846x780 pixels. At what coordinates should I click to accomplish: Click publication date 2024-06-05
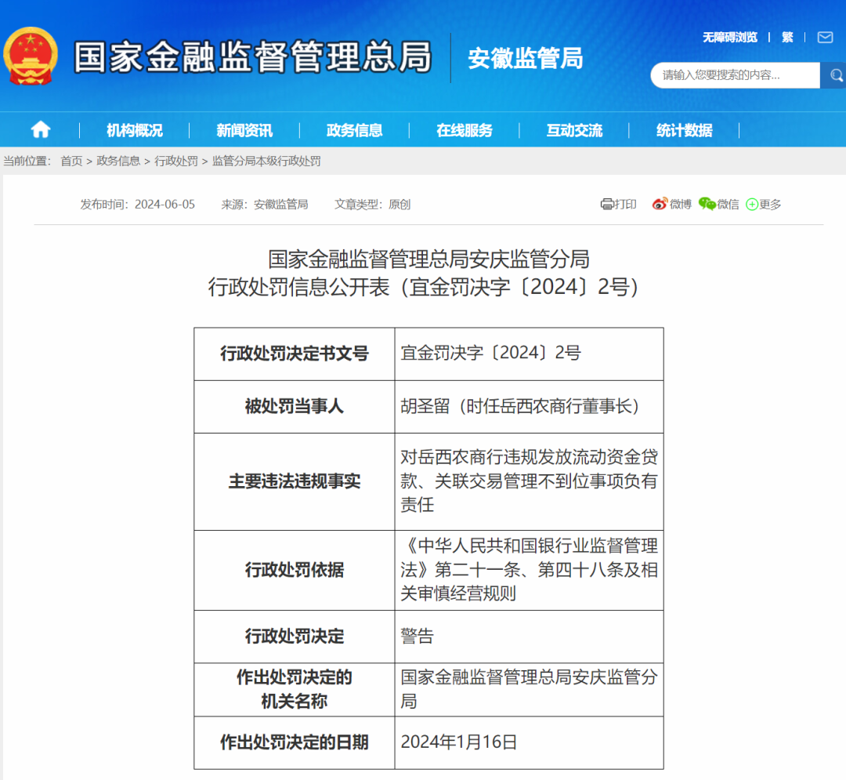[164, 204]
